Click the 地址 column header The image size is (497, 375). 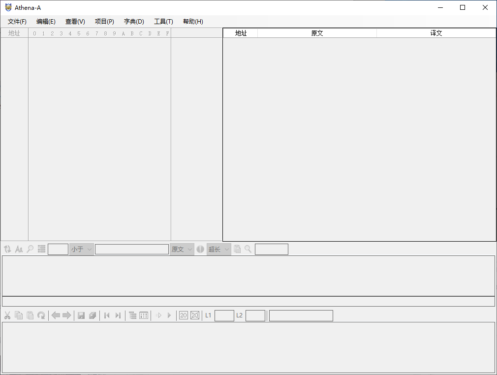point(240,33)
